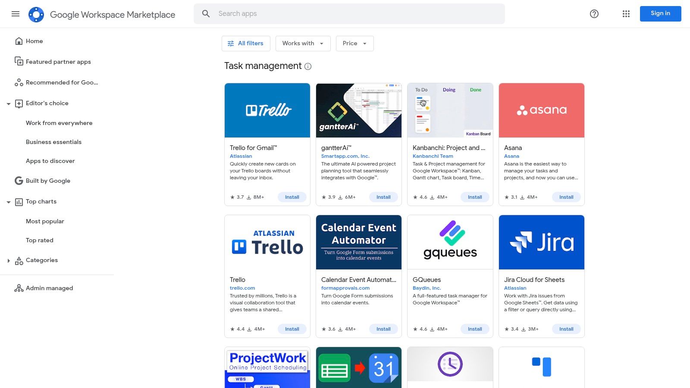This screenshot has width=690, height=388.
Task: Select the Built by Google section
Action: pyautogui.click(x=48, y=181)
